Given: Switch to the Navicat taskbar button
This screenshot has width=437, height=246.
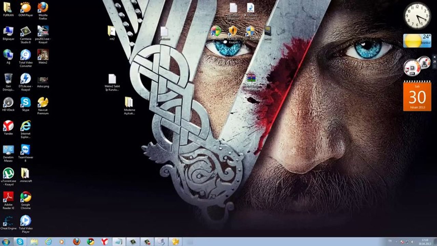Looking at the screenshot, I should 175,242.
